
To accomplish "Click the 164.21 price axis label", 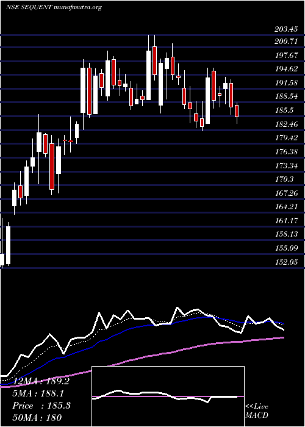I will pos(286,207).
